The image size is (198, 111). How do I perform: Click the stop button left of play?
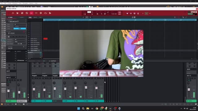click(143, 14)
